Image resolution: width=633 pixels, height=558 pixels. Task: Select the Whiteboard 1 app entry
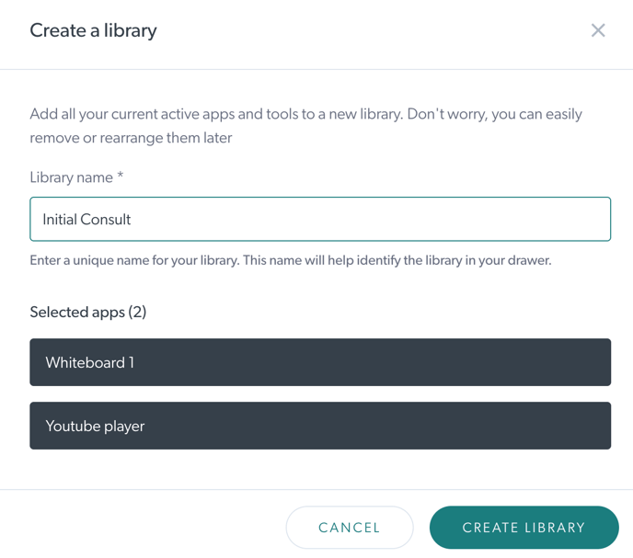tap(320, 362)
